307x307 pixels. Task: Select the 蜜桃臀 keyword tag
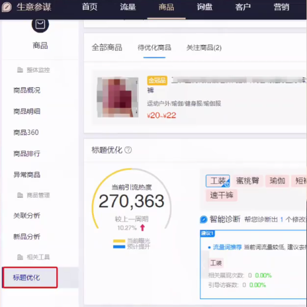click(247, 181)
